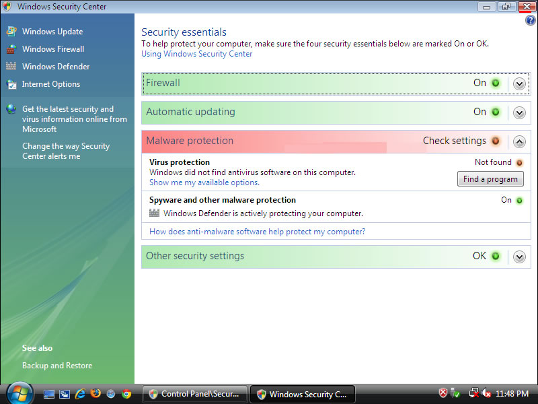
Task: Expand the Firewall section
Action: tap(518, 83)
